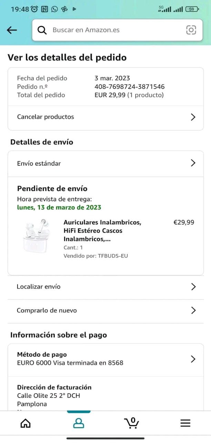The width and height of the screenshot is (211, 443).
Task: Open the shopping cart icon
Action: coord(132,423)
